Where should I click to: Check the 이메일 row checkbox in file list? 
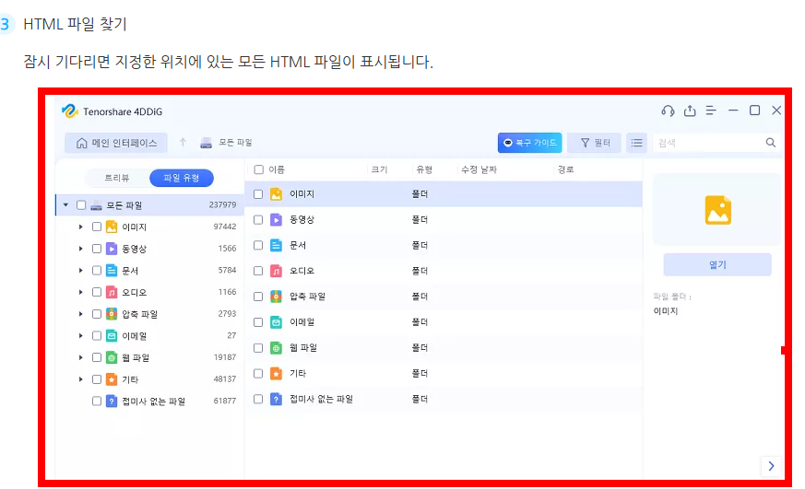pos(258,322)
